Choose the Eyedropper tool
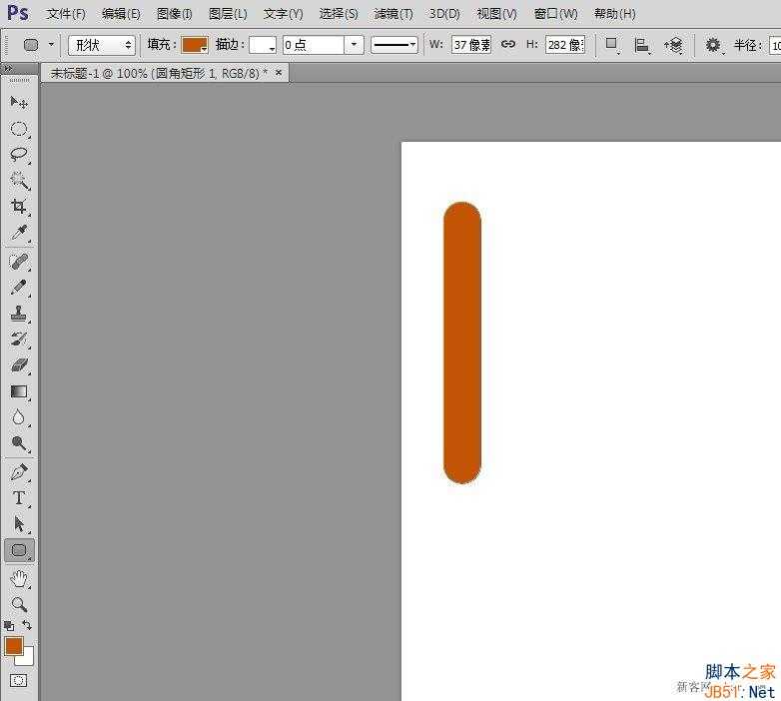 click(19, 233)
